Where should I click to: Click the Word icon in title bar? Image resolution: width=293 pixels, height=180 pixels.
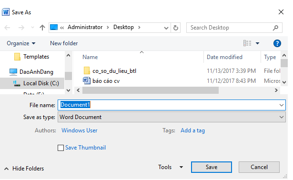pyautogui.click(x=6, y=12)
